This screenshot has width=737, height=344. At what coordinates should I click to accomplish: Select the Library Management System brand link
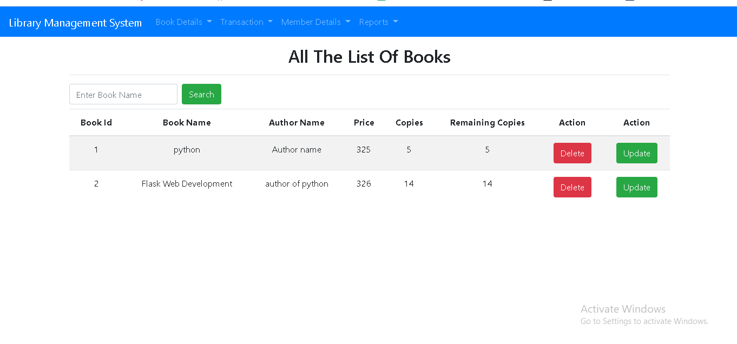[x=75, y=22]
